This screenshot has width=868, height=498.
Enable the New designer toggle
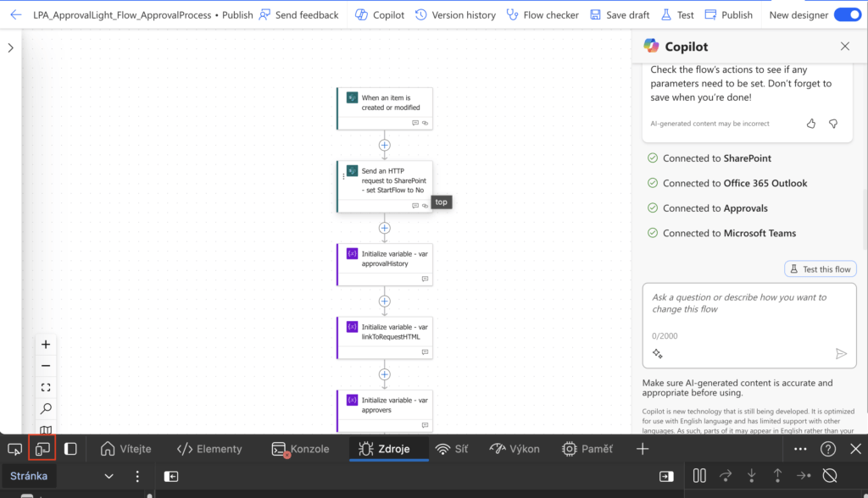coord(848,14)
